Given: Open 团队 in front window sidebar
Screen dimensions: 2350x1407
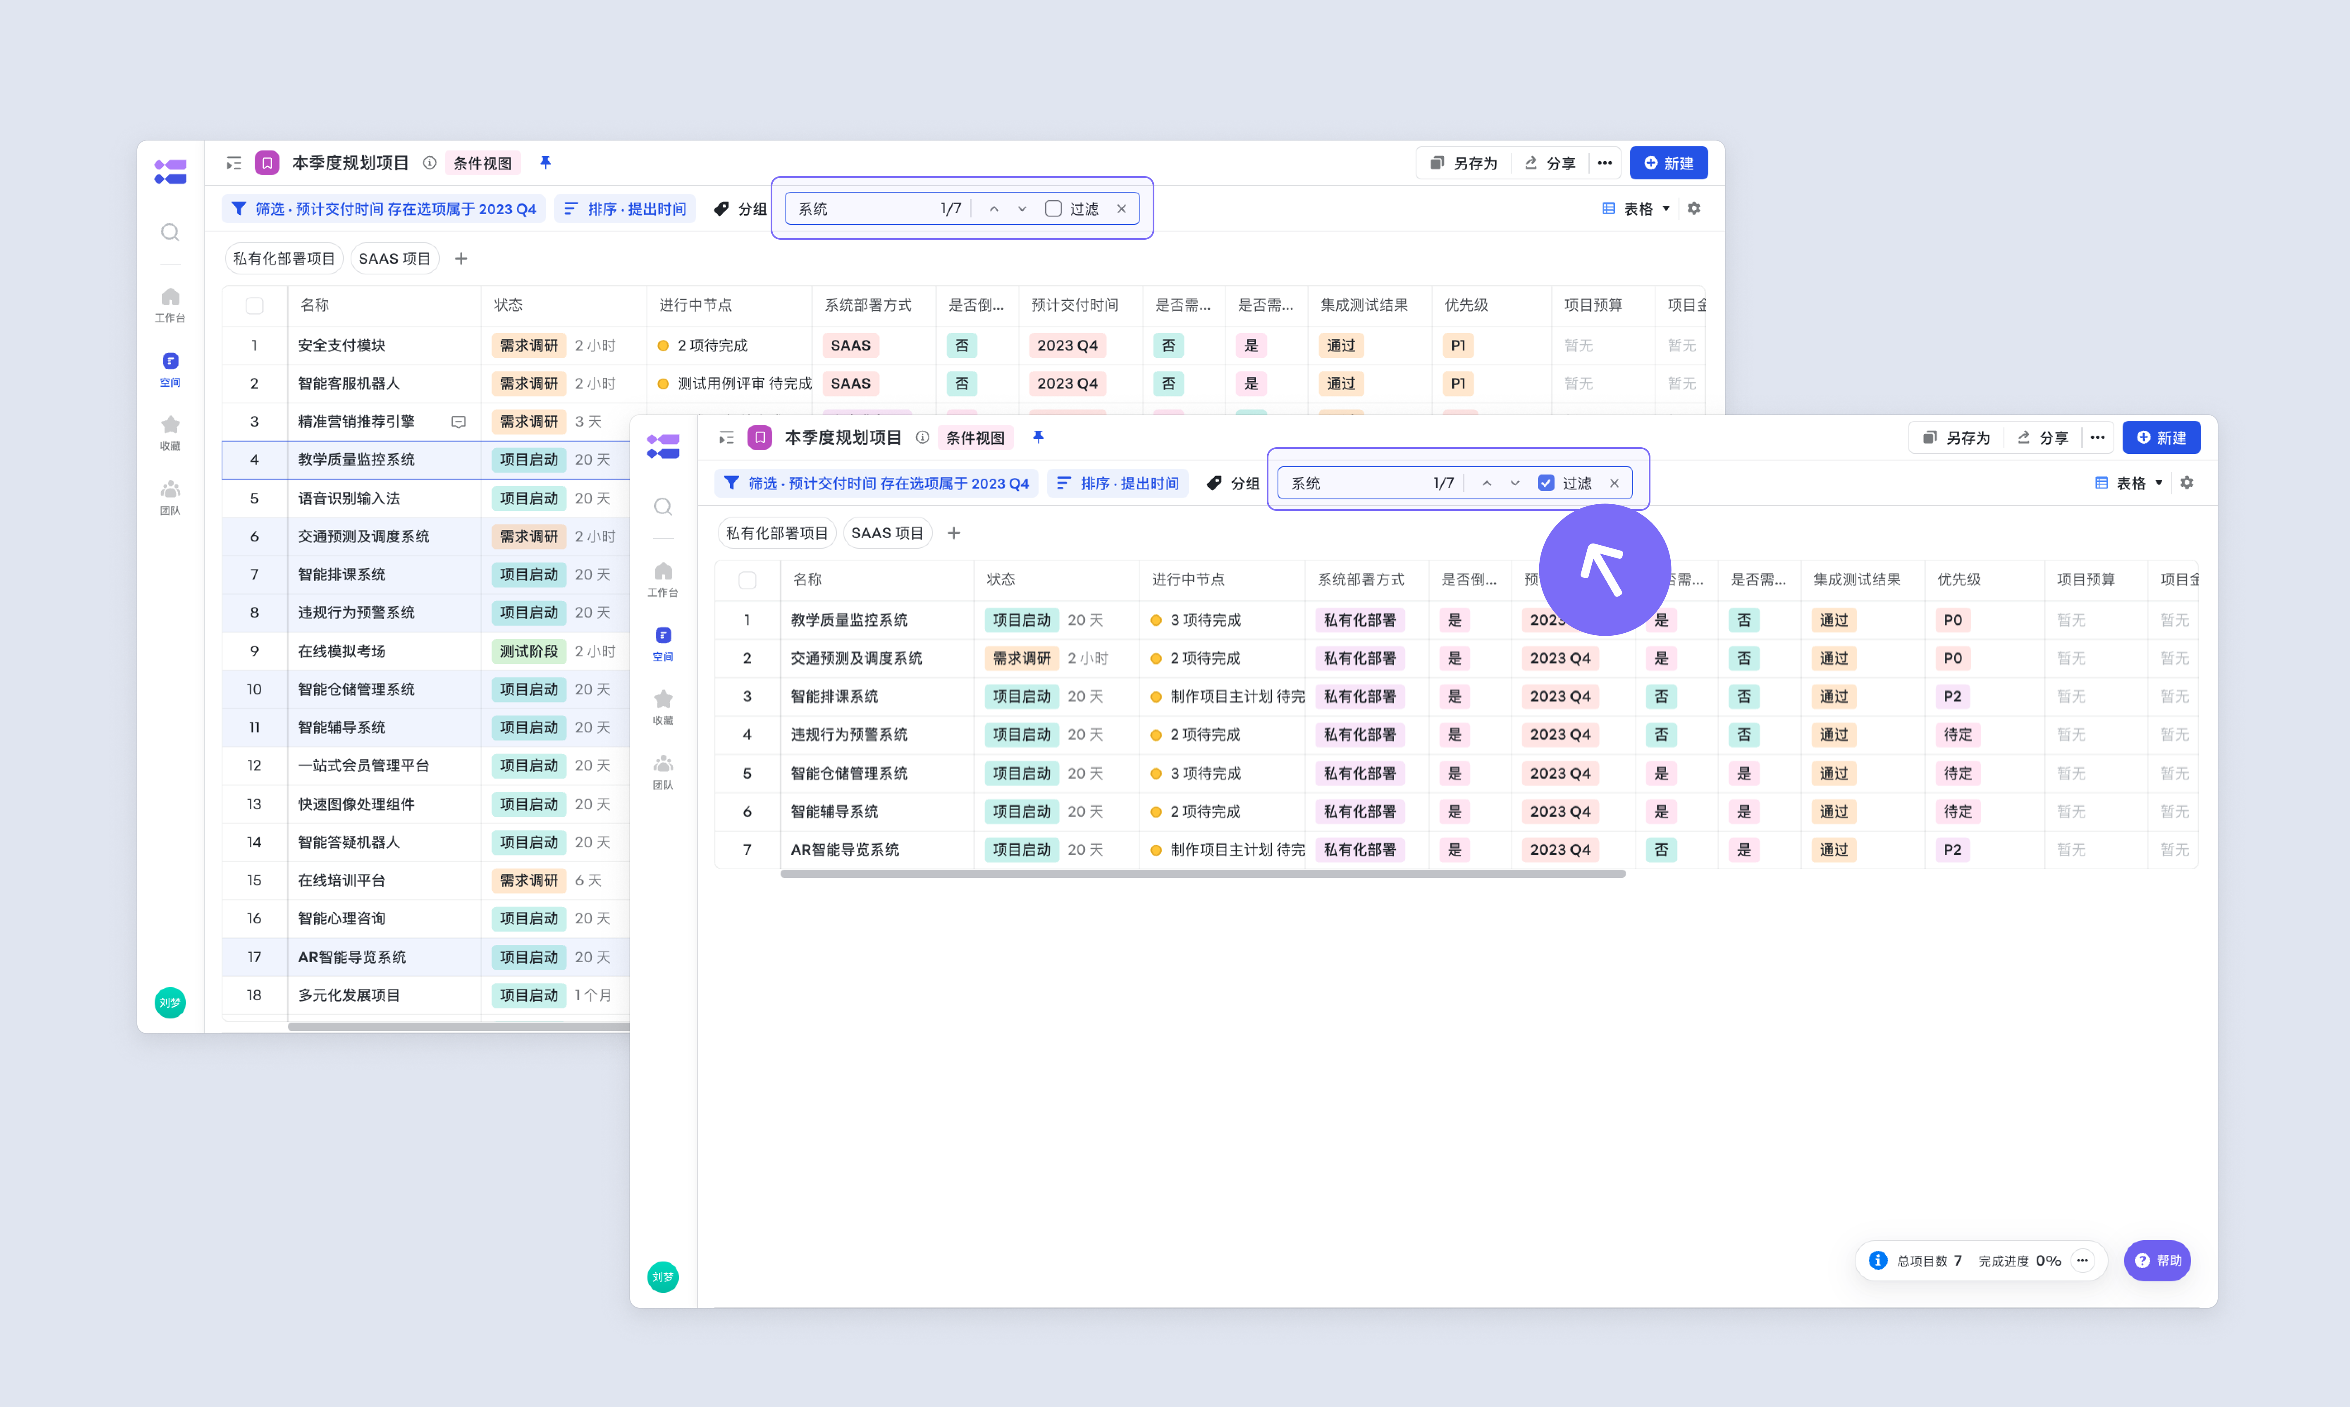Looking at the screenshot, I should pyautogui.click(x=663, y=773).
